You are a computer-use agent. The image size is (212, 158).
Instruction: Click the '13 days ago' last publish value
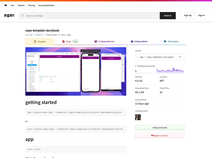point(142,104)
